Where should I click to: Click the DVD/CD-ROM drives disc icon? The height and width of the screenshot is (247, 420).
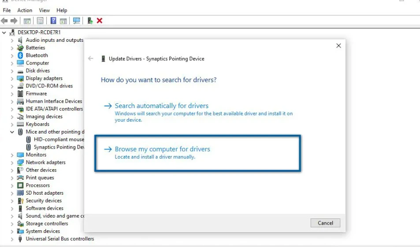(x=20, y=86)
